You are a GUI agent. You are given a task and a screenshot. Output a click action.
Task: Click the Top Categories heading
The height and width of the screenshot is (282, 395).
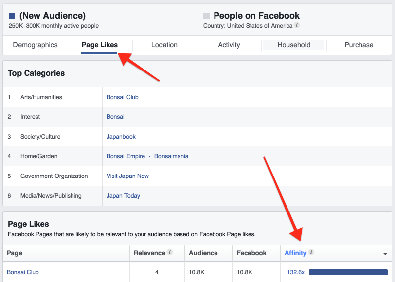(36, 73)
